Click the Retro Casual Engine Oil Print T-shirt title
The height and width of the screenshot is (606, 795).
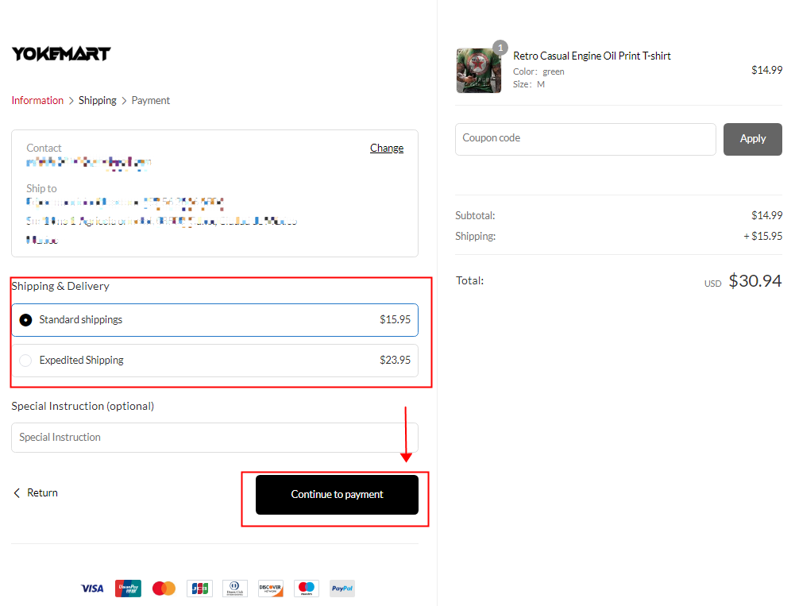(x=592, y=56)
